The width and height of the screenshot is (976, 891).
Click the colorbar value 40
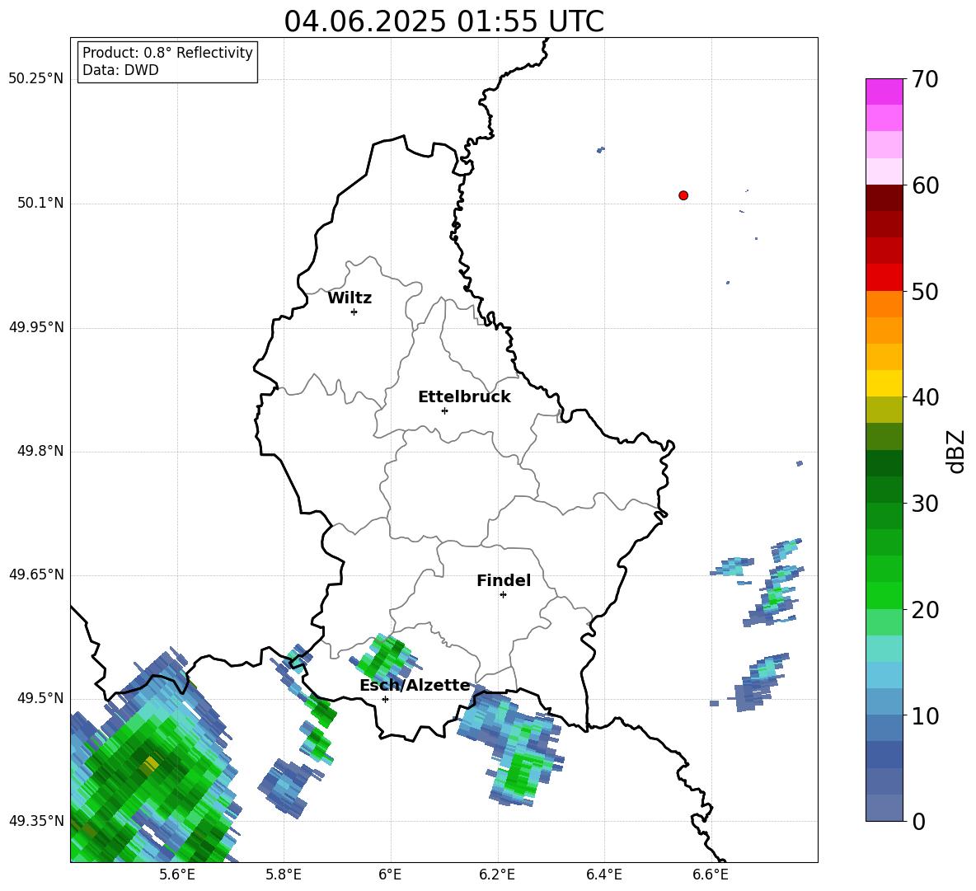925,397
